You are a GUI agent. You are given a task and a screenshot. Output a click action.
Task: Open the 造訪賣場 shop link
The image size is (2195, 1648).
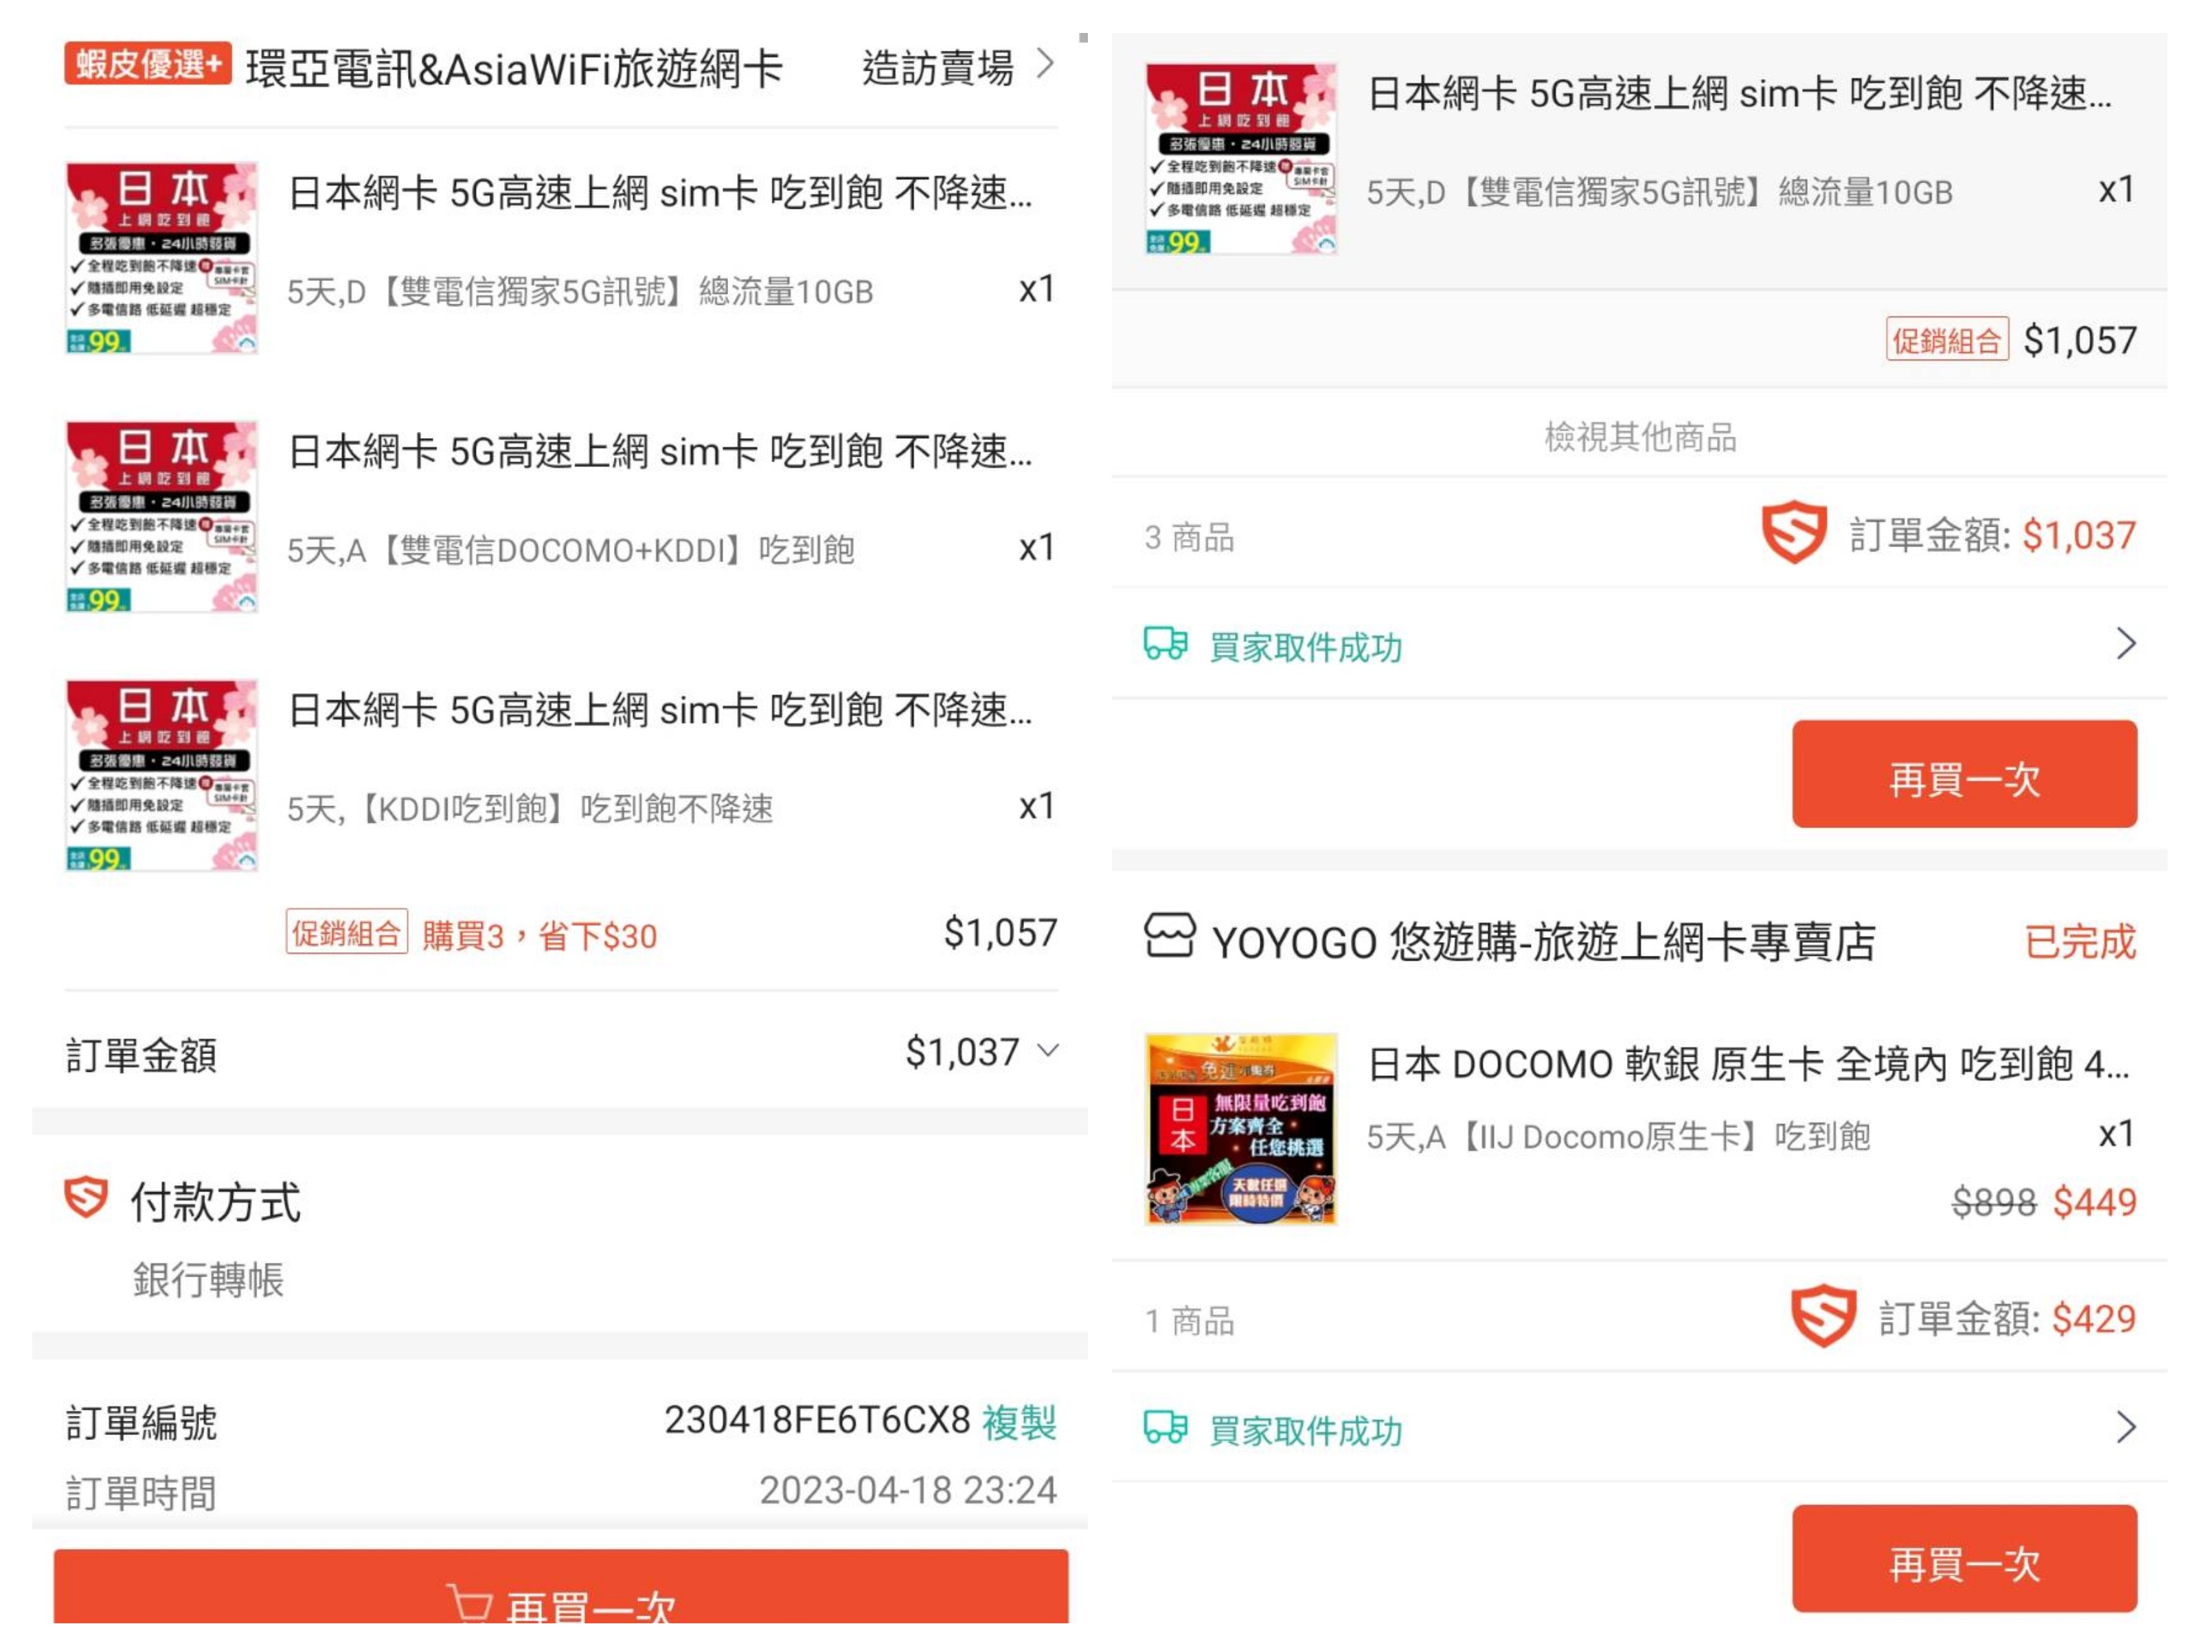click(957, 67)
